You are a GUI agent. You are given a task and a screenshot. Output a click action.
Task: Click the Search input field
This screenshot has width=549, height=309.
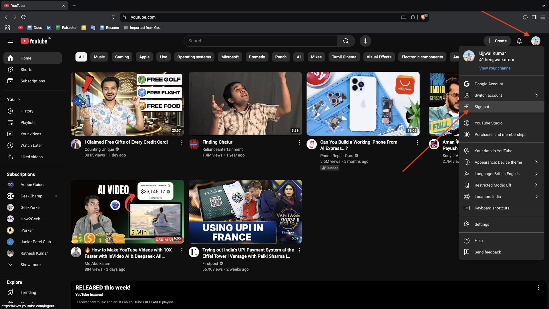pyautogui.click(x=260, y=41)
